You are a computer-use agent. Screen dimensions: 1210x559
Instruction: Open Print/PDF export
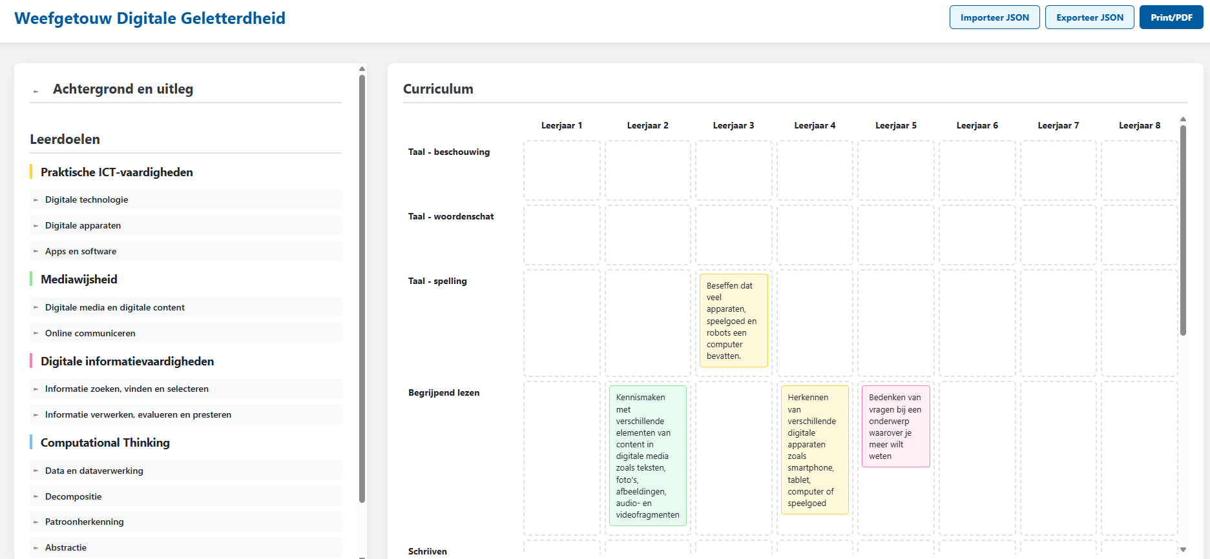[1171, 17]
